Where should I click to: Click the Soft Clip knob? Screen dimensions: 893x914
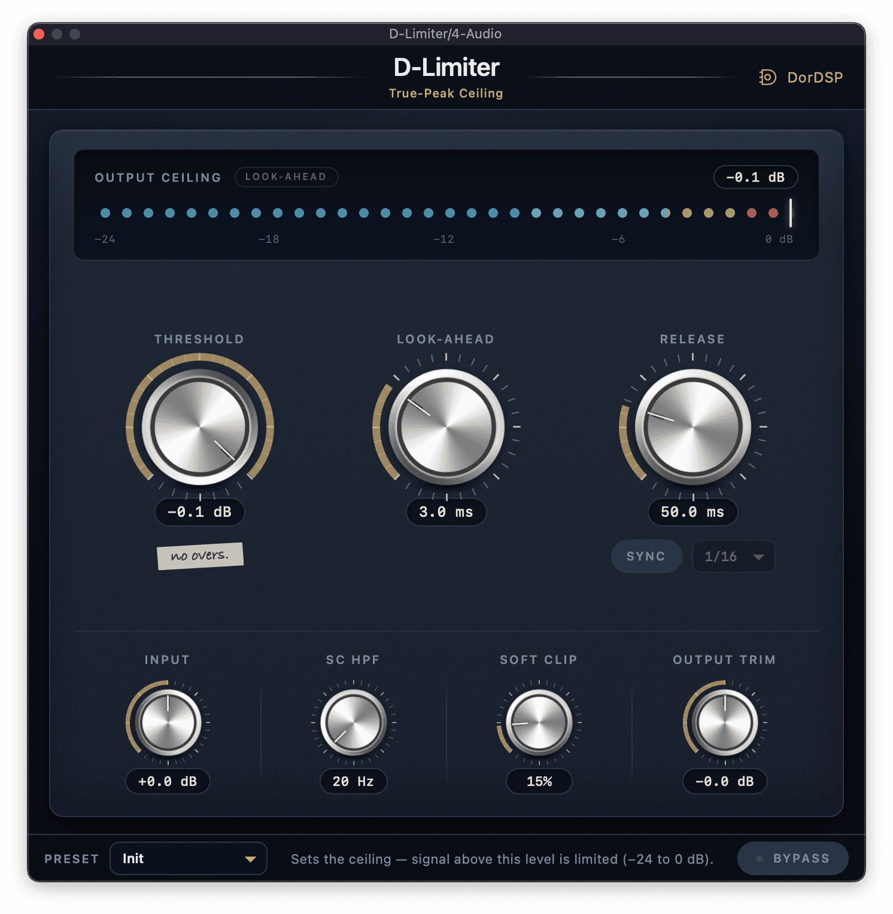539,723
